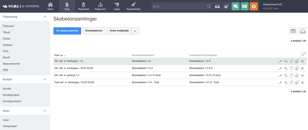Click the Kunde-brevskabelon column header
This screenshot has height=130, width=308.
point(143,55)
